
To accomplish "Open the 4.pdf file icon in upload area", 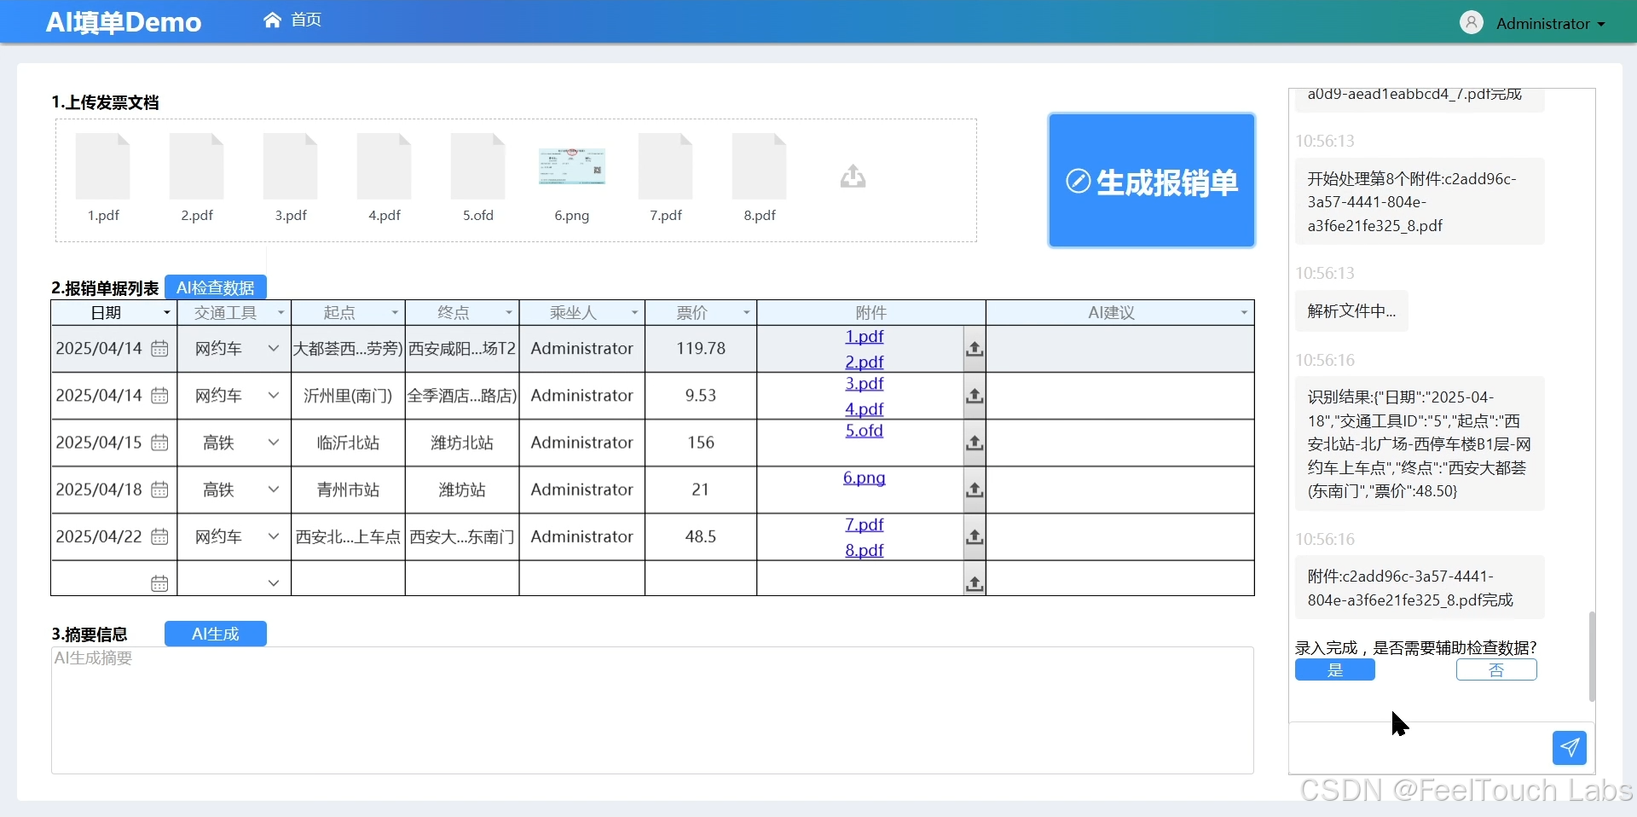I will (385, 166).
